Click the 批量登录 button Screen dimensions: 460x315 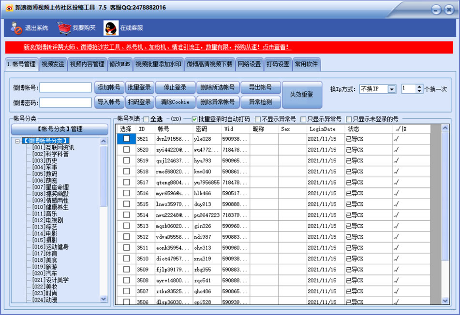pos(139,87)
